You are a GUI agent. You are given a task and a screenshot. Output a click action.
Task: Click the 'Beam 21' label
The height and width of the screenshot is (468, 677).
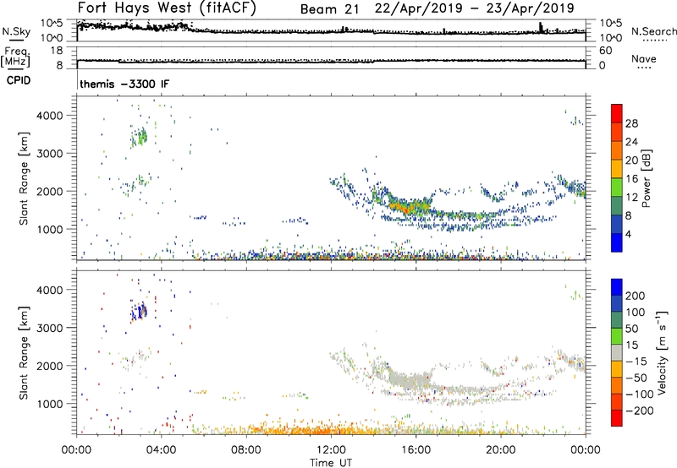pyautogui.click(x=329, y=9)
